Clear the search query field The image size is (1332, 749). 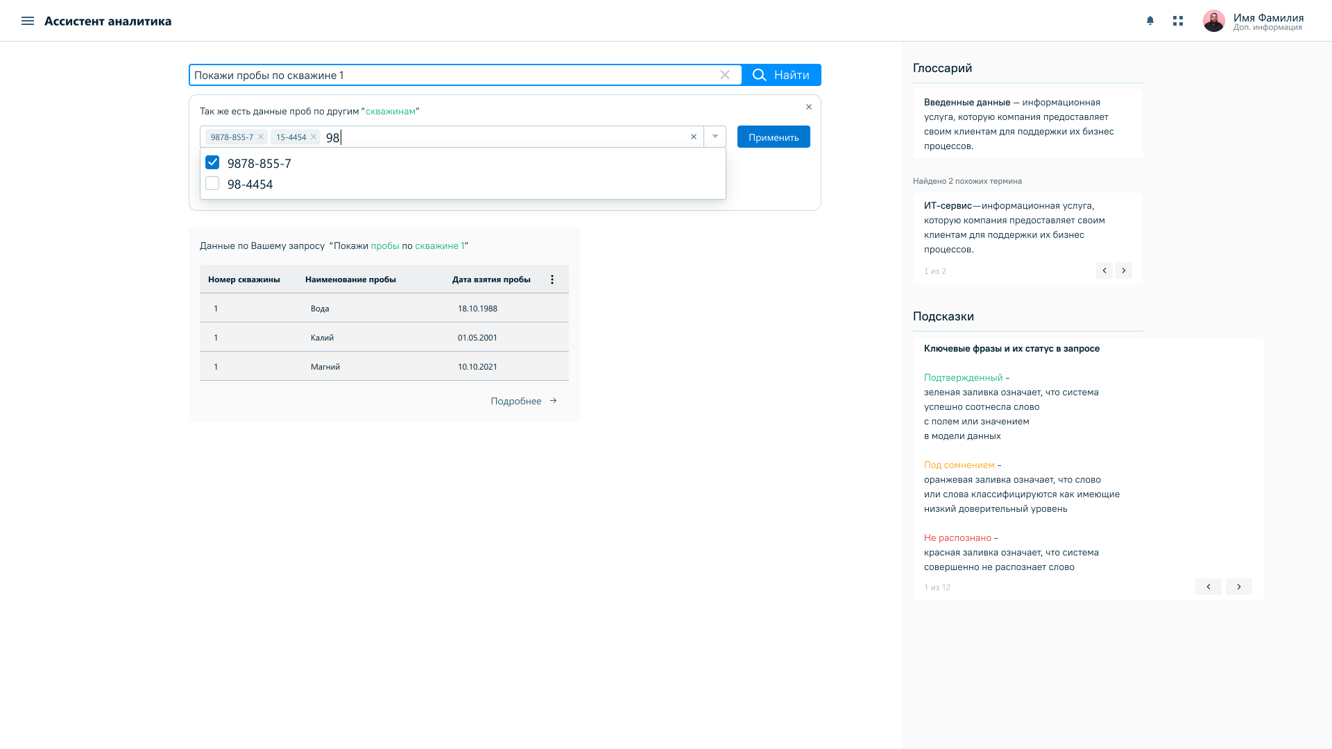[x=725, y=75]
